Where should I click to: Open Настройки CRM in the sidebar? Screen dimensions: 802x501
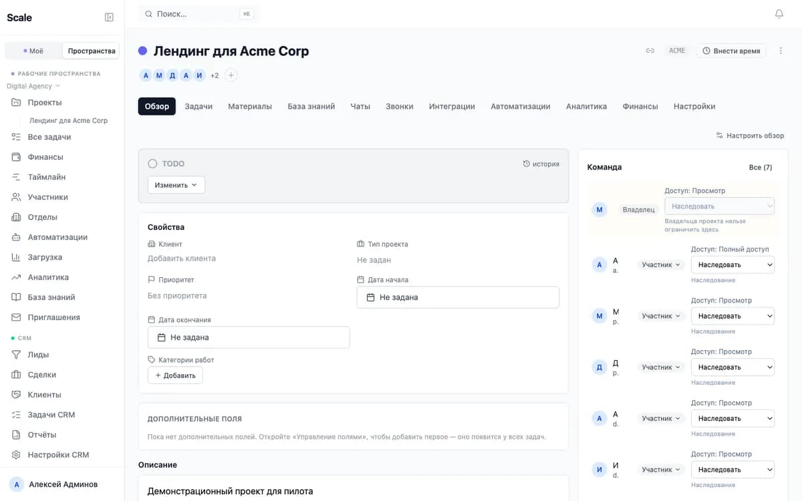click(58, 455)
